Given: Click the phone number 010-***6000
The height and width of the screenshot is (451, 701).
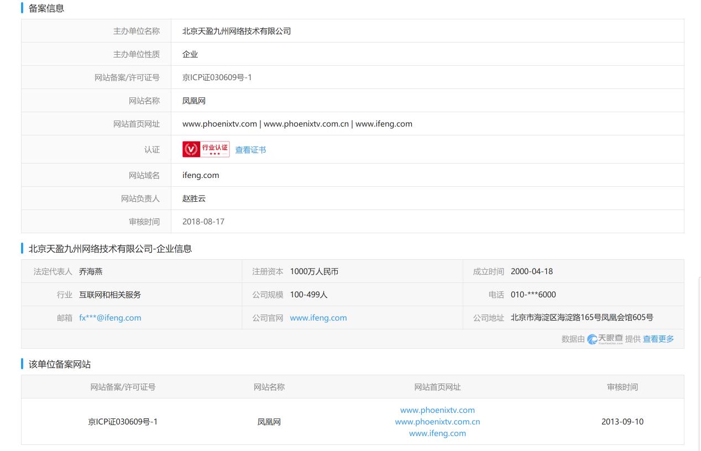Looking at the screenshot, I should coord(533,294).
